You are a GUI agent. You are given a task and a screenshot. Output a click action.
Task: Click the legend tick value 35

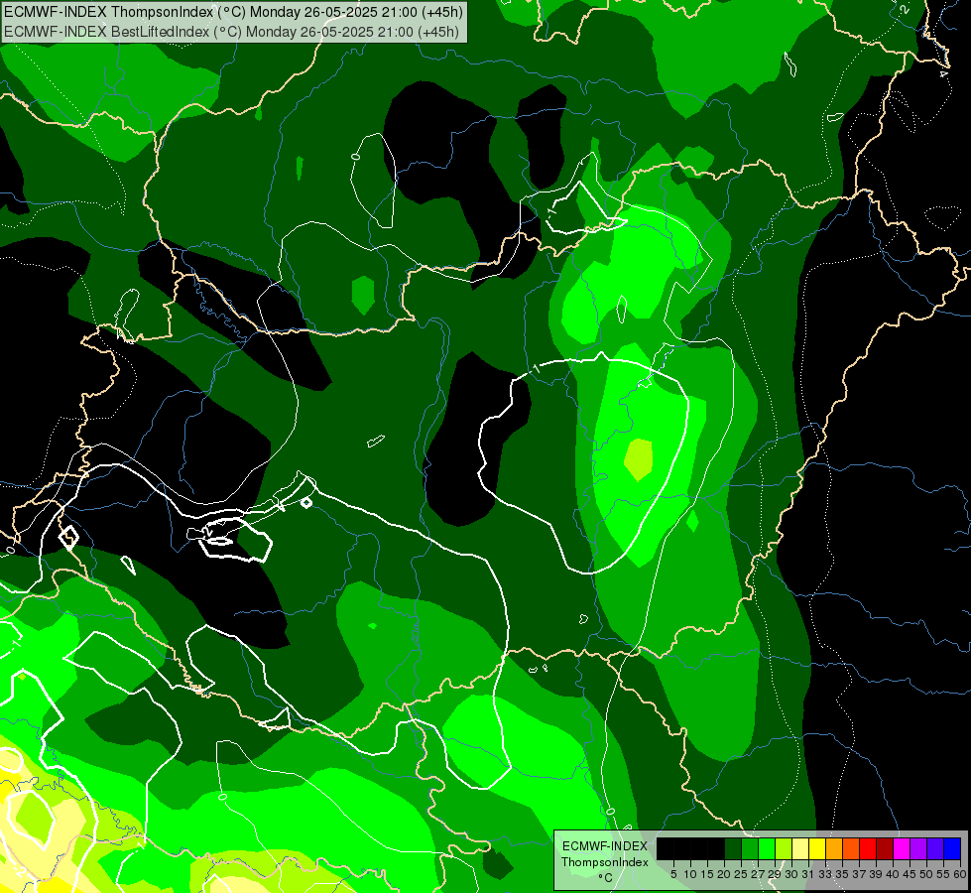[x=842, y=874]
